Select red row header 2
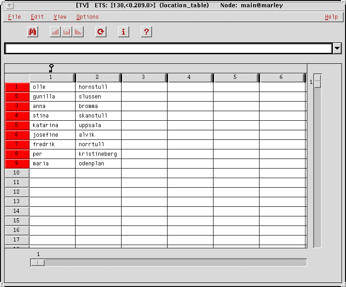The image size is (346, 287). (x=17, y=97)
